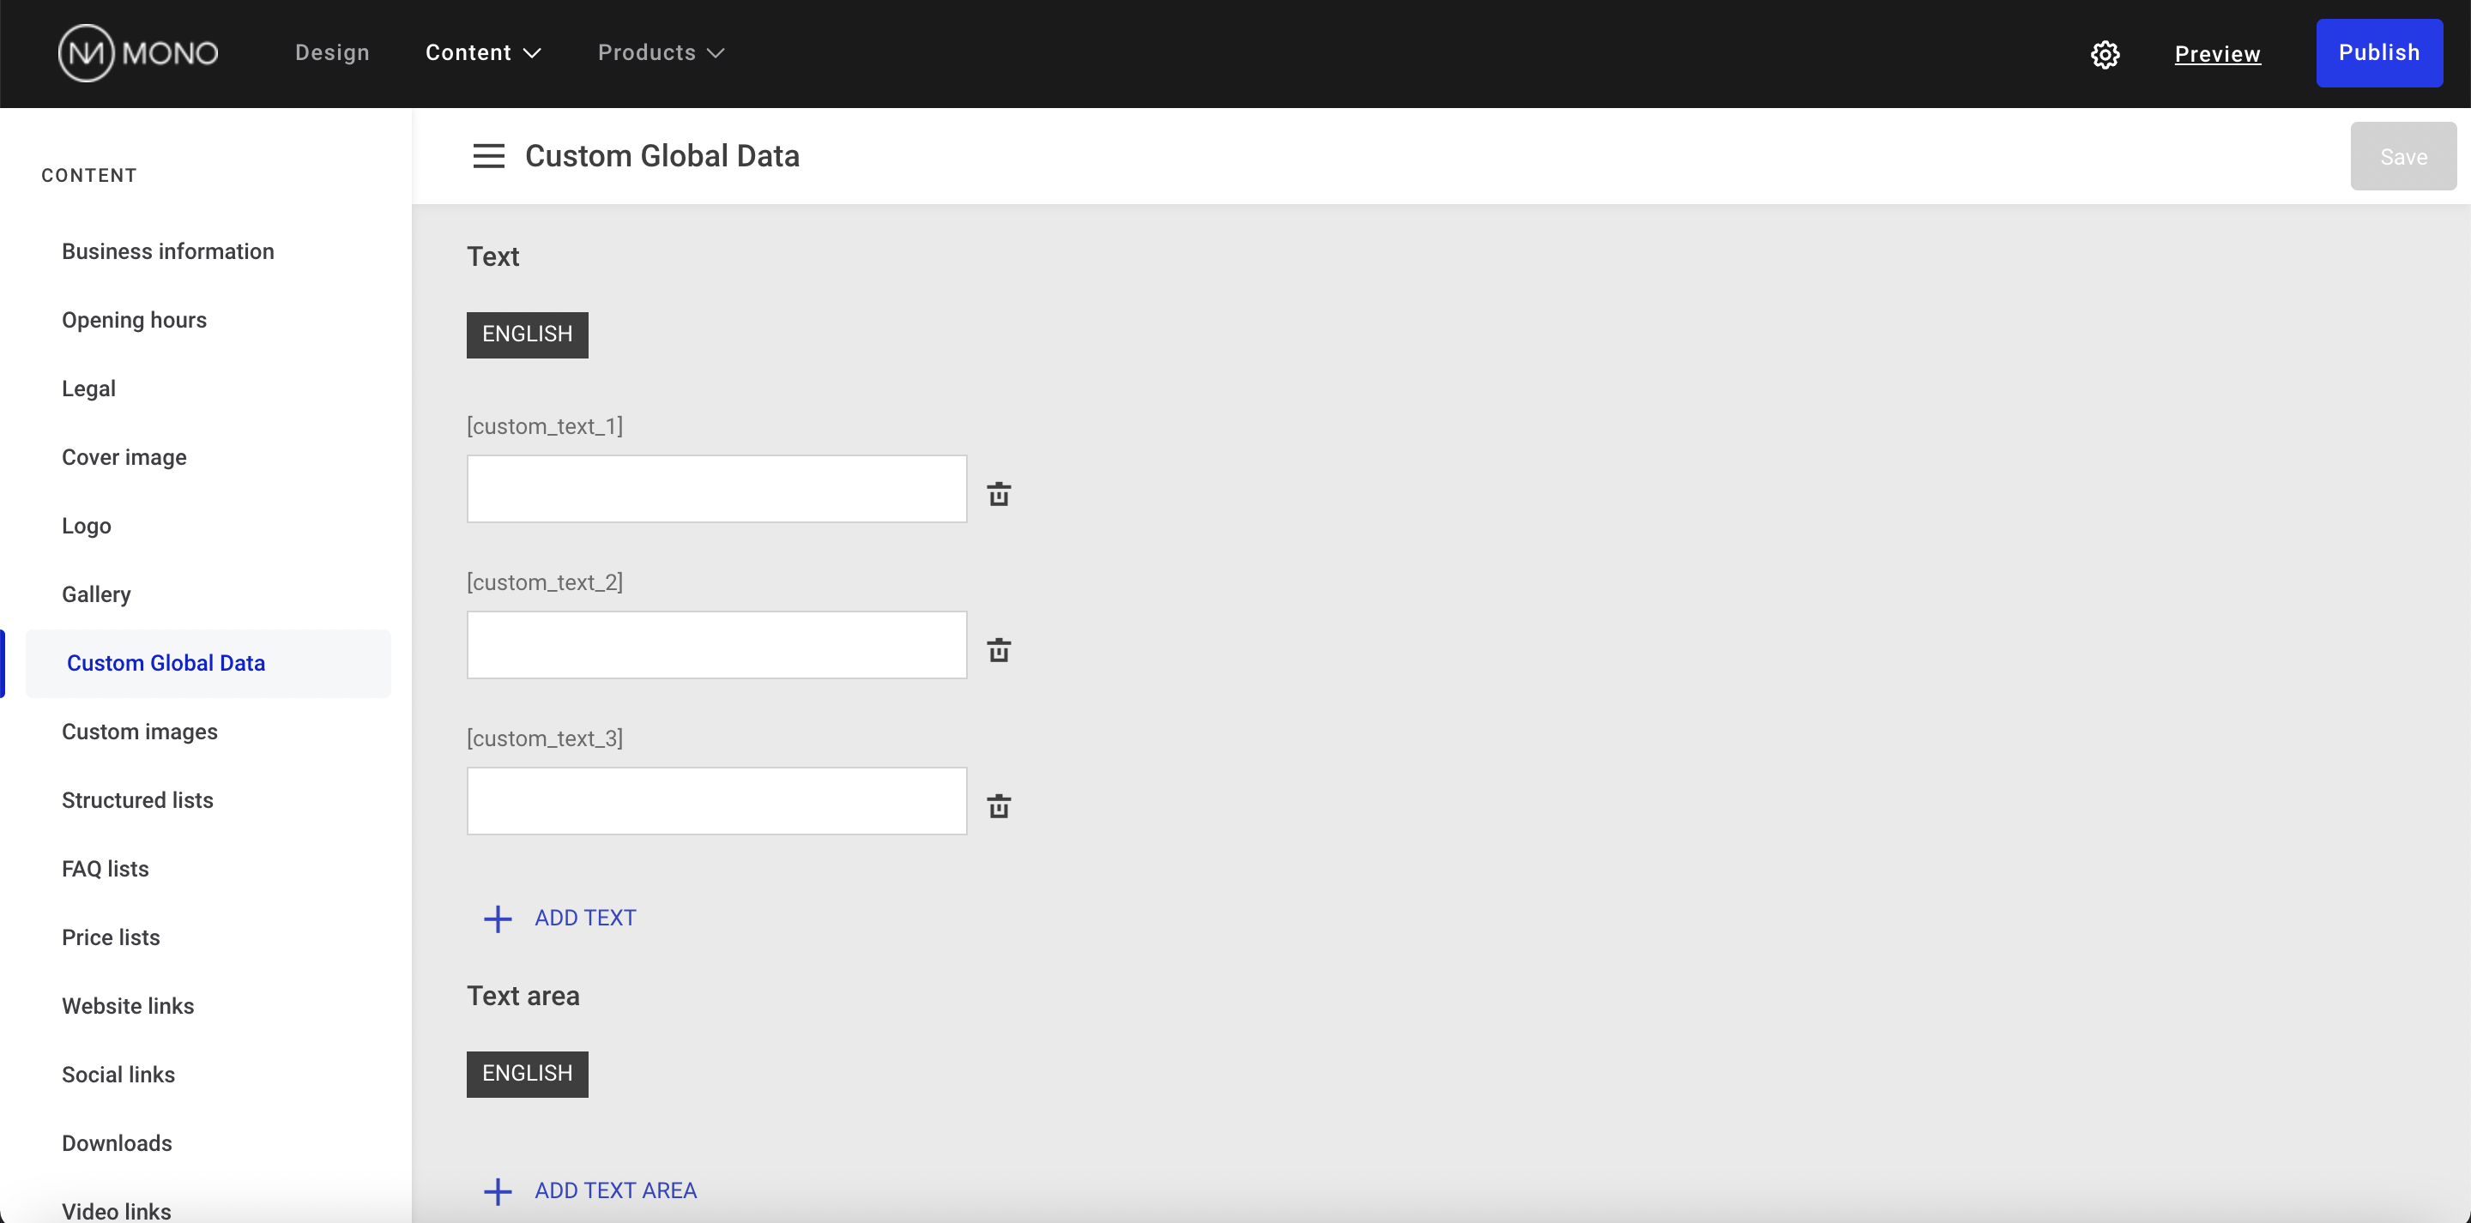Expand the Content dropdown menu
Screen dimensions: 2471x1223
pos(483,53)
